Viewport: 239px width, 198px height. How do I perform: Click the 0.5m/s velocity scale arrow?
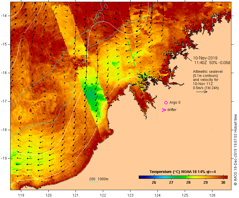pyautogui.click(x=202, y=92)
